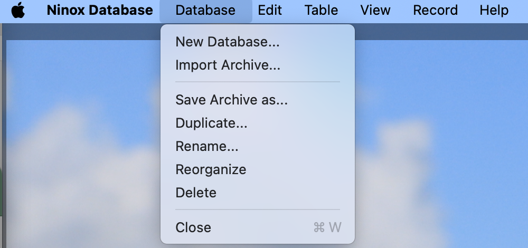Click Save Archive as... option
This screenshot has height=248, width=528.
tap(231, 100)
